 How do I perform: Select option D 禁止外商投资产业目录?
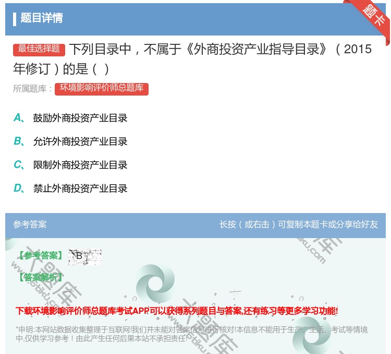point(70,188)
